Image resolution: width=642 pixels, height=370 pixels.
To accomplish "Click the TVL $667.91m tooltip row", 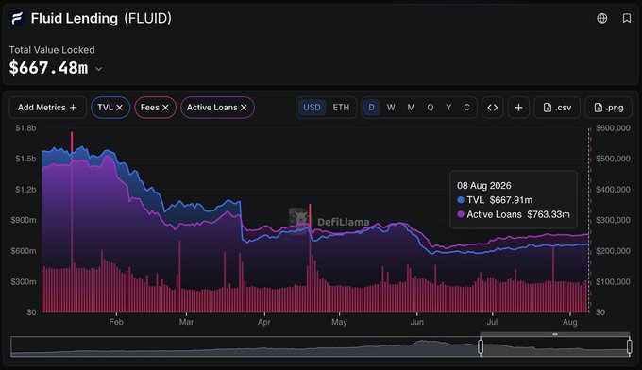I will [x=495, y=200].
